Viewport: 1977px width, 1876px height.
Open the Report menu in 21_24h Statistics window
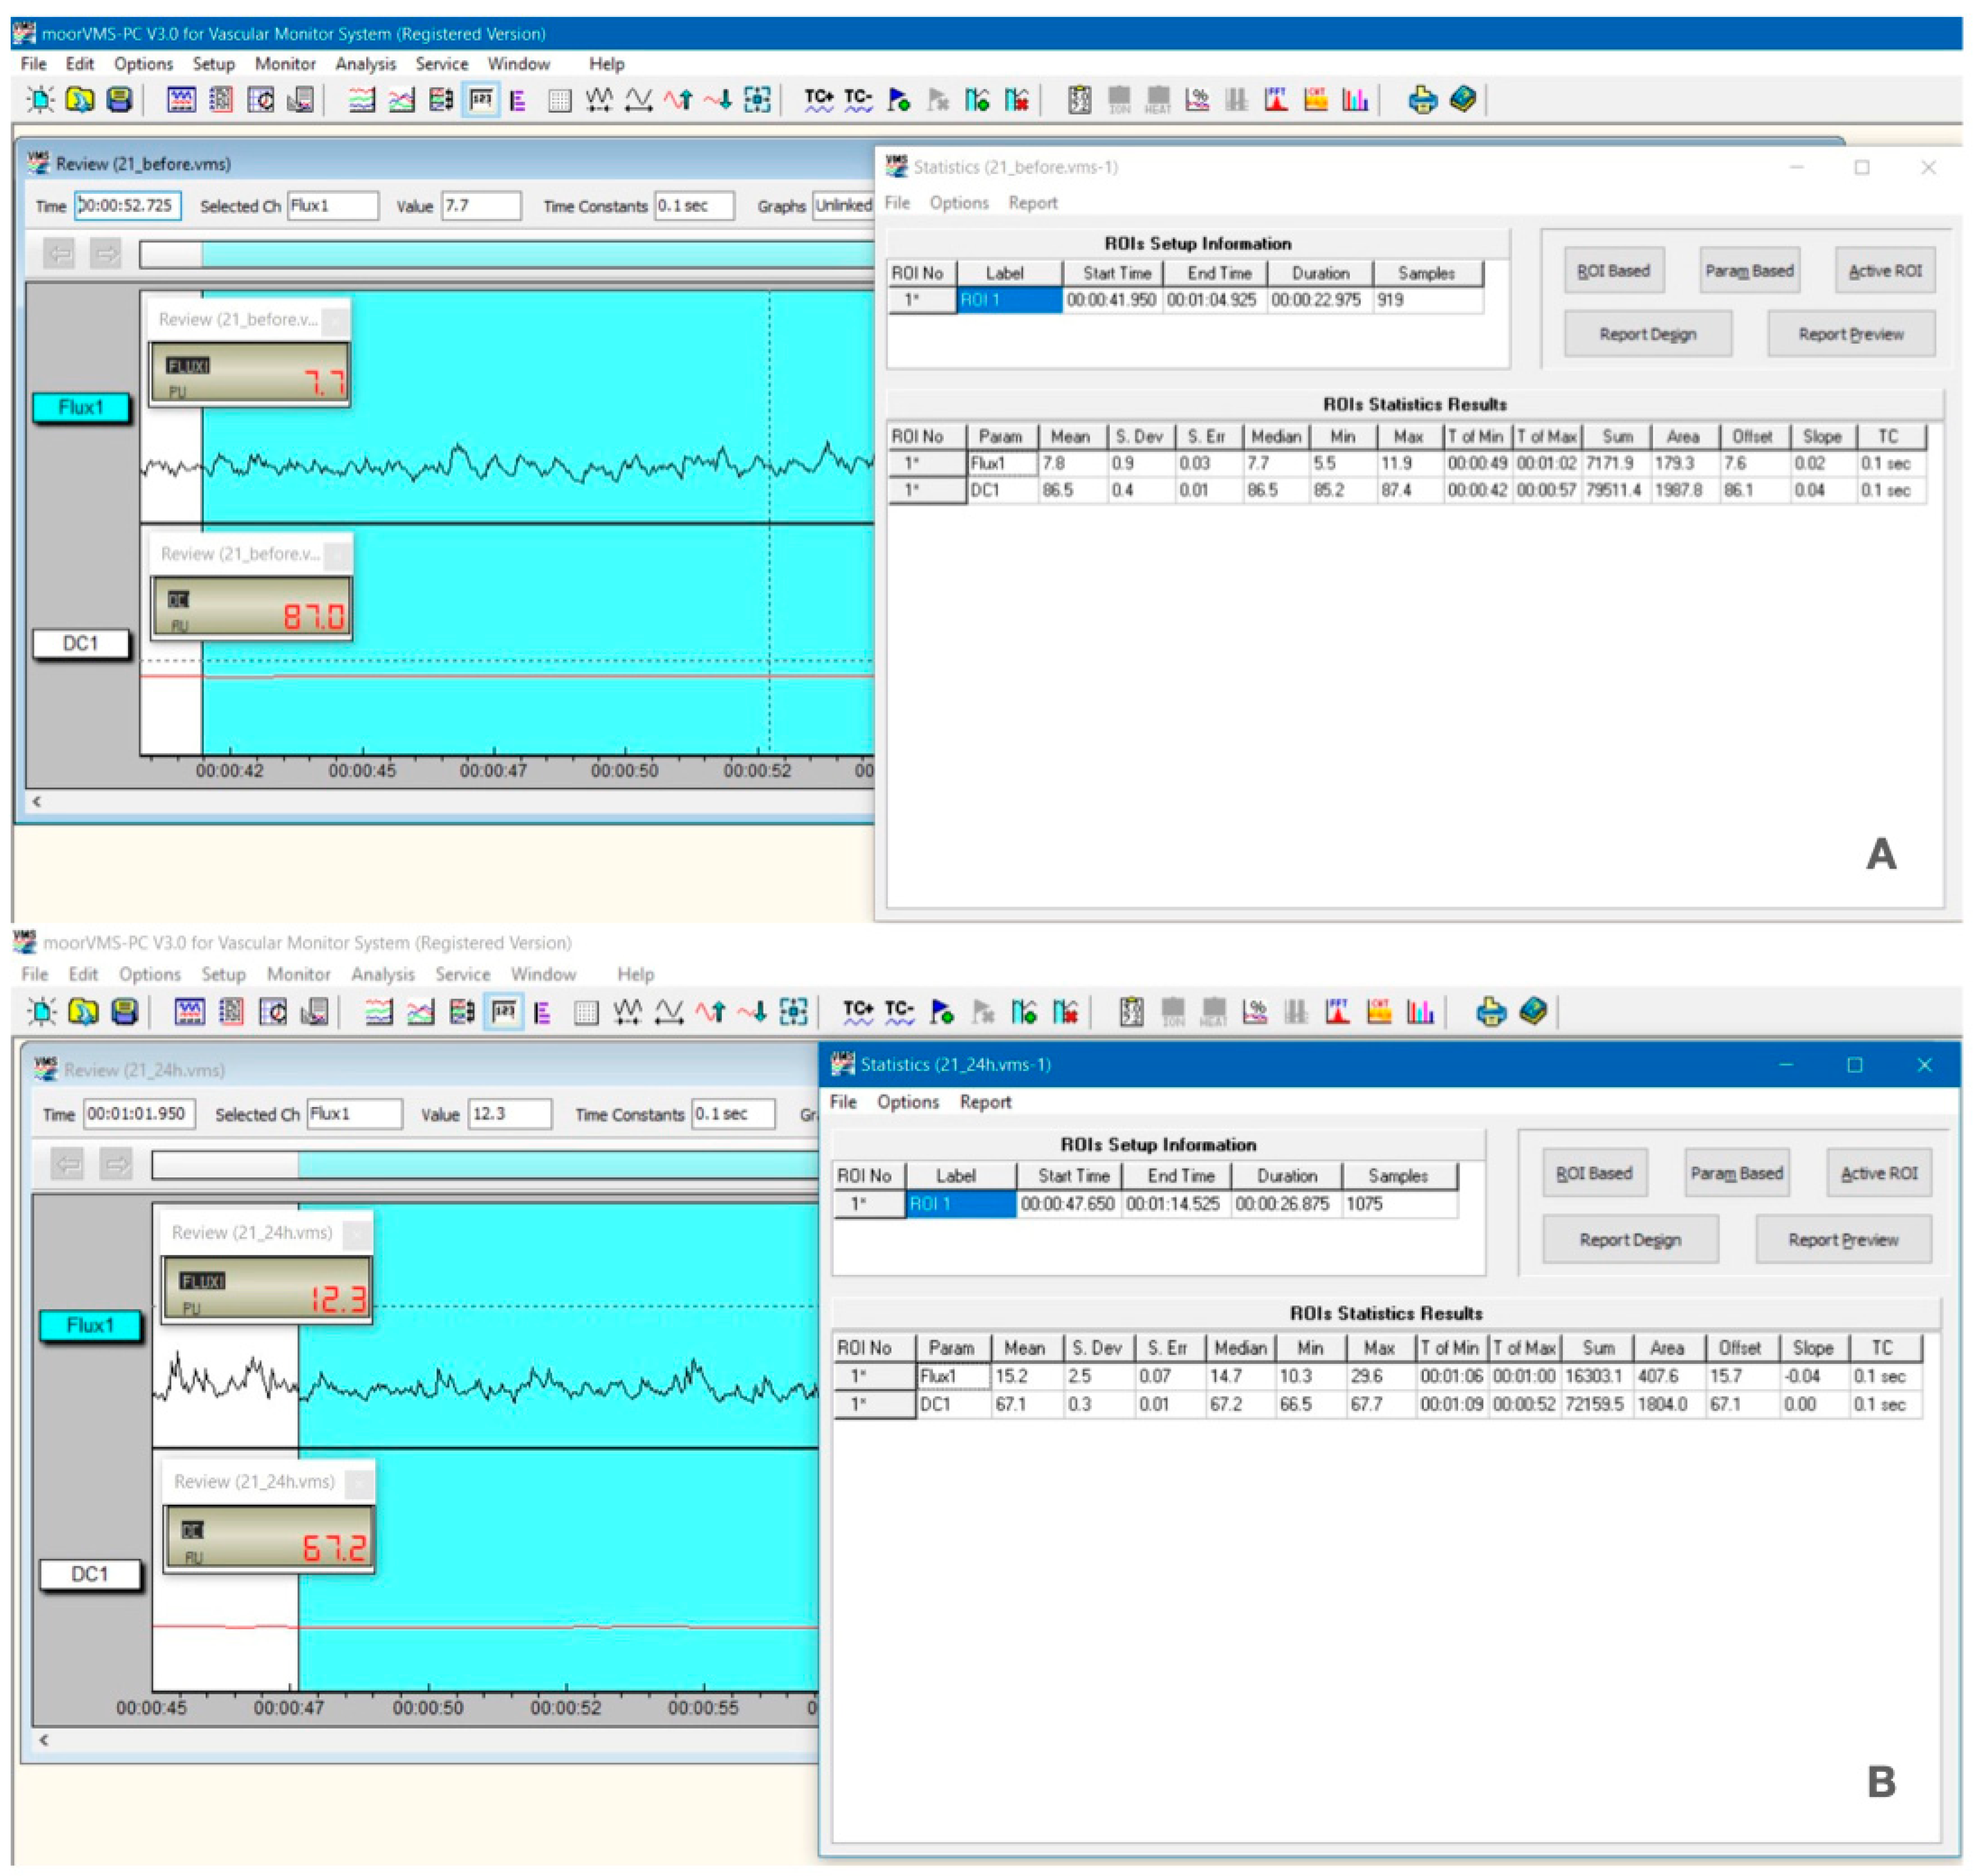point(985,1101)
